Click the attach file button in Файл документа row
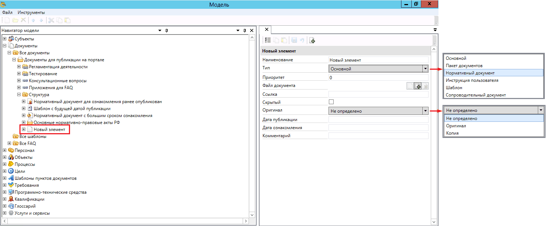Screen dimensions: 547x226 click(x=418, y=86)
